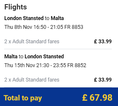Select the 16:50 - 21:05 outbound flight times
Viewport: 118px width, 106px height.
(x=48, y=27)
